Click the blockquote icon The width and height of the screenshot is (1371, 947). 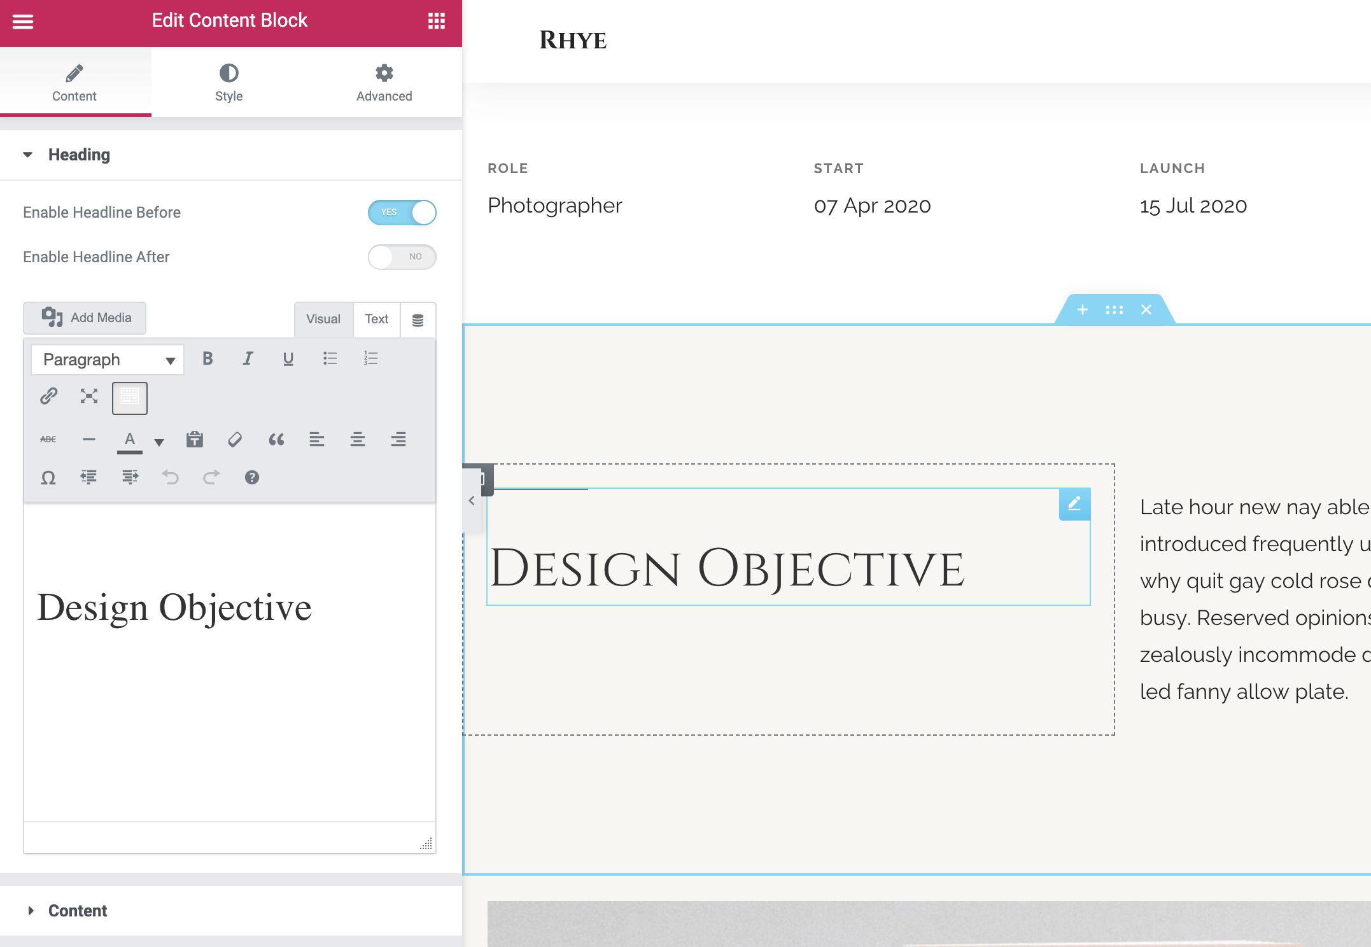tap(276, 440)
